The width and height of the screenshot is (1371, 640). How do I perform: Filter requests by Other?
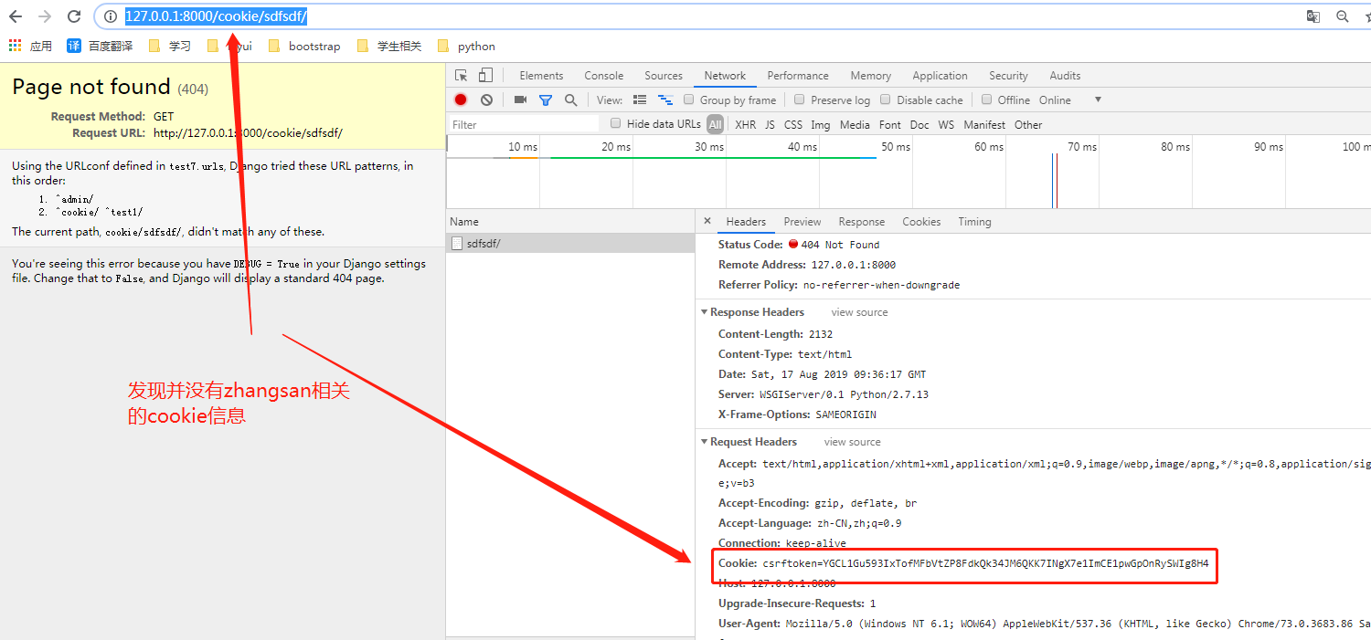(1028, 124)
